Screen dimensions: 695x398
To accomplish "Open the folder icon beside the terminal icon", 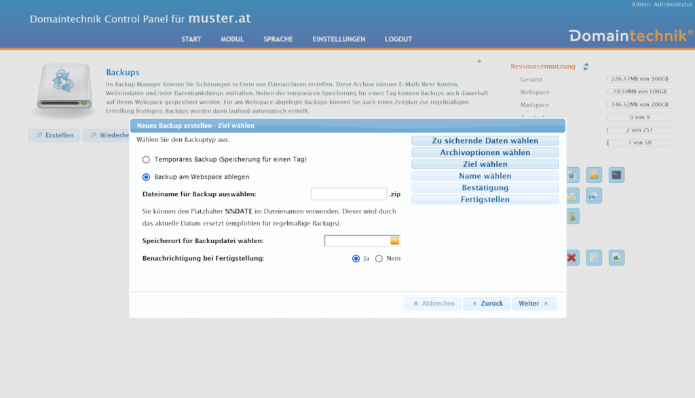I will point(594,175).
